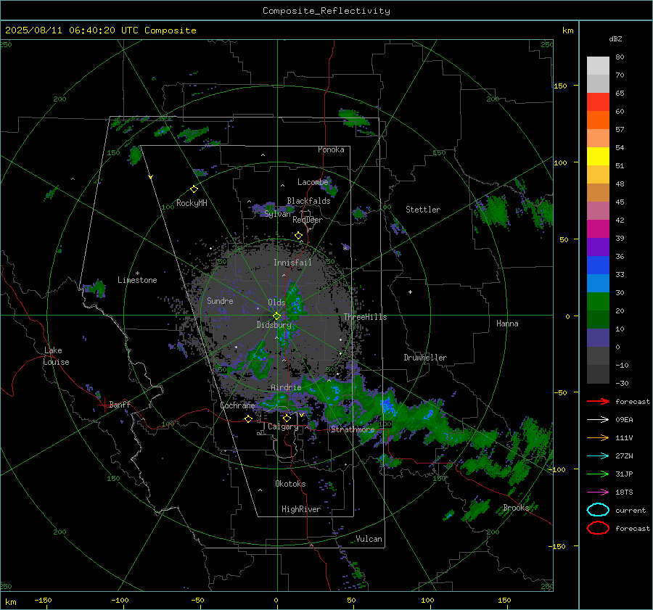Click the Composite_Reflectivity title

click(x=326, y=11)
